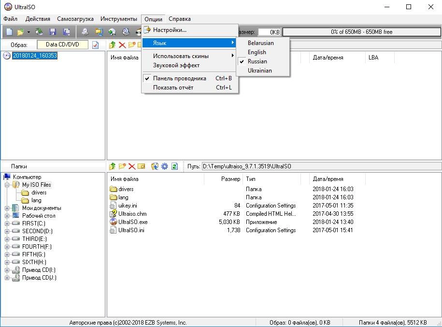This screenshot has width=442, height=327.
Task: Open the Файл menu
Action: pyautogui.click(x=11, y=19)
